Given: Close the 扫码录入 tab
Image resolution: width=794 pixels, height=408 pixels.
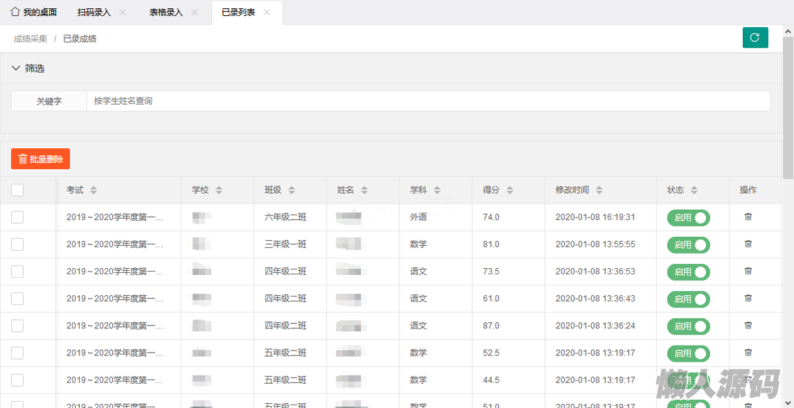Looking at the screenshot, I should tap(123, 12).
